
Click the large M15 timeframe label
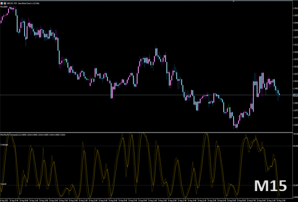tap(270, 186)
